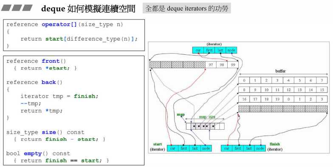Image resolution: width=333 pixels, height=167 pixels.
Task: Click the "node" cell of the start iterator
Action: pyautogui.click(x=206, y=148)
